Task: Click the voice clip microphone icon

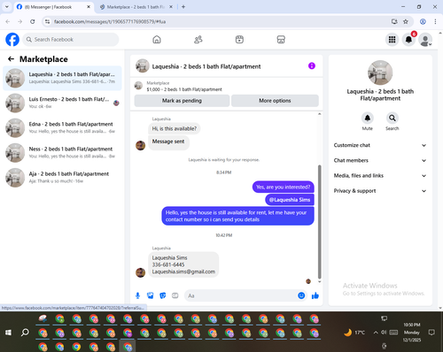Action: tap(137, 295)
